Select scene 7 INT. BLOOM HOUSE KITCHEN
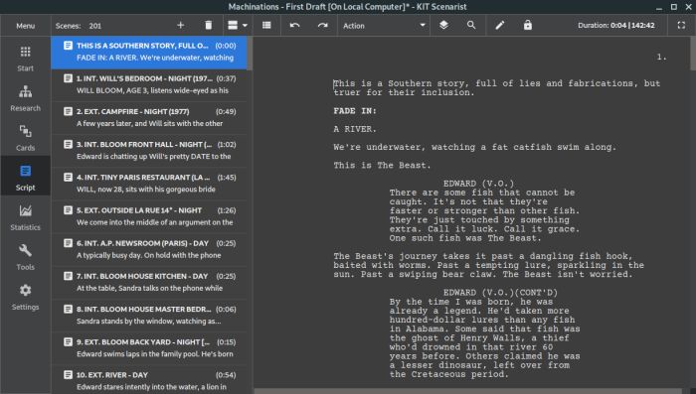The height and width of the screenshot is (394, 696). click(x=149, y=282)
